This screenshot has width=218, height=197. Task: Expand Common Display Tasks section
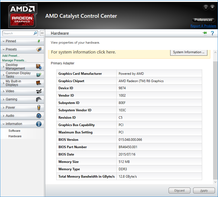click(4, 75)
